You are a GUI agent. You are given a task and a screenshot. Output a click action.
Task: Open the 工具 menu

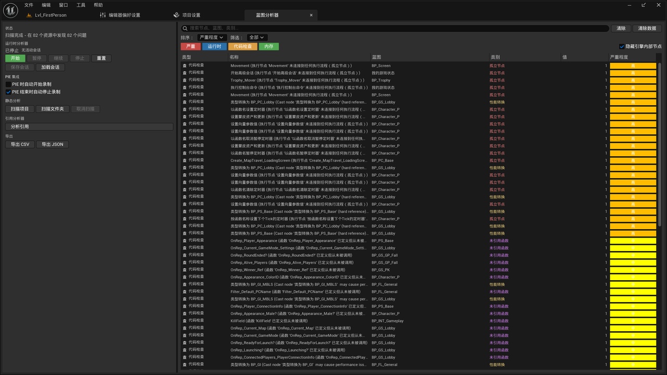81,5
